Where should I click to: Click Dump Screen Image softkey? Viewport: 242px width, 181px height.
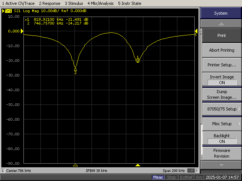tap(222, 95)
